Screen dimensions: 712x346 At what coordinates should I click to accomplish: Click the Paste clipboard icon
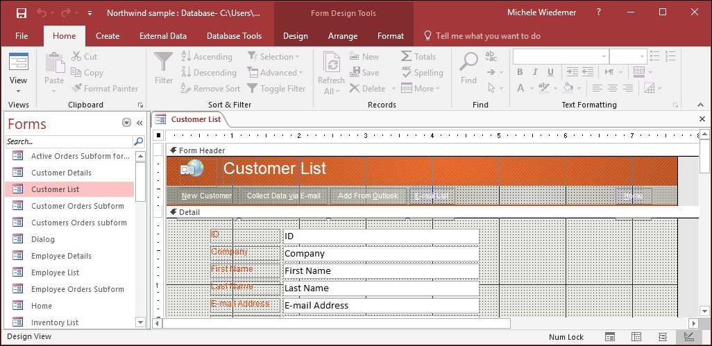pos(55,62)
